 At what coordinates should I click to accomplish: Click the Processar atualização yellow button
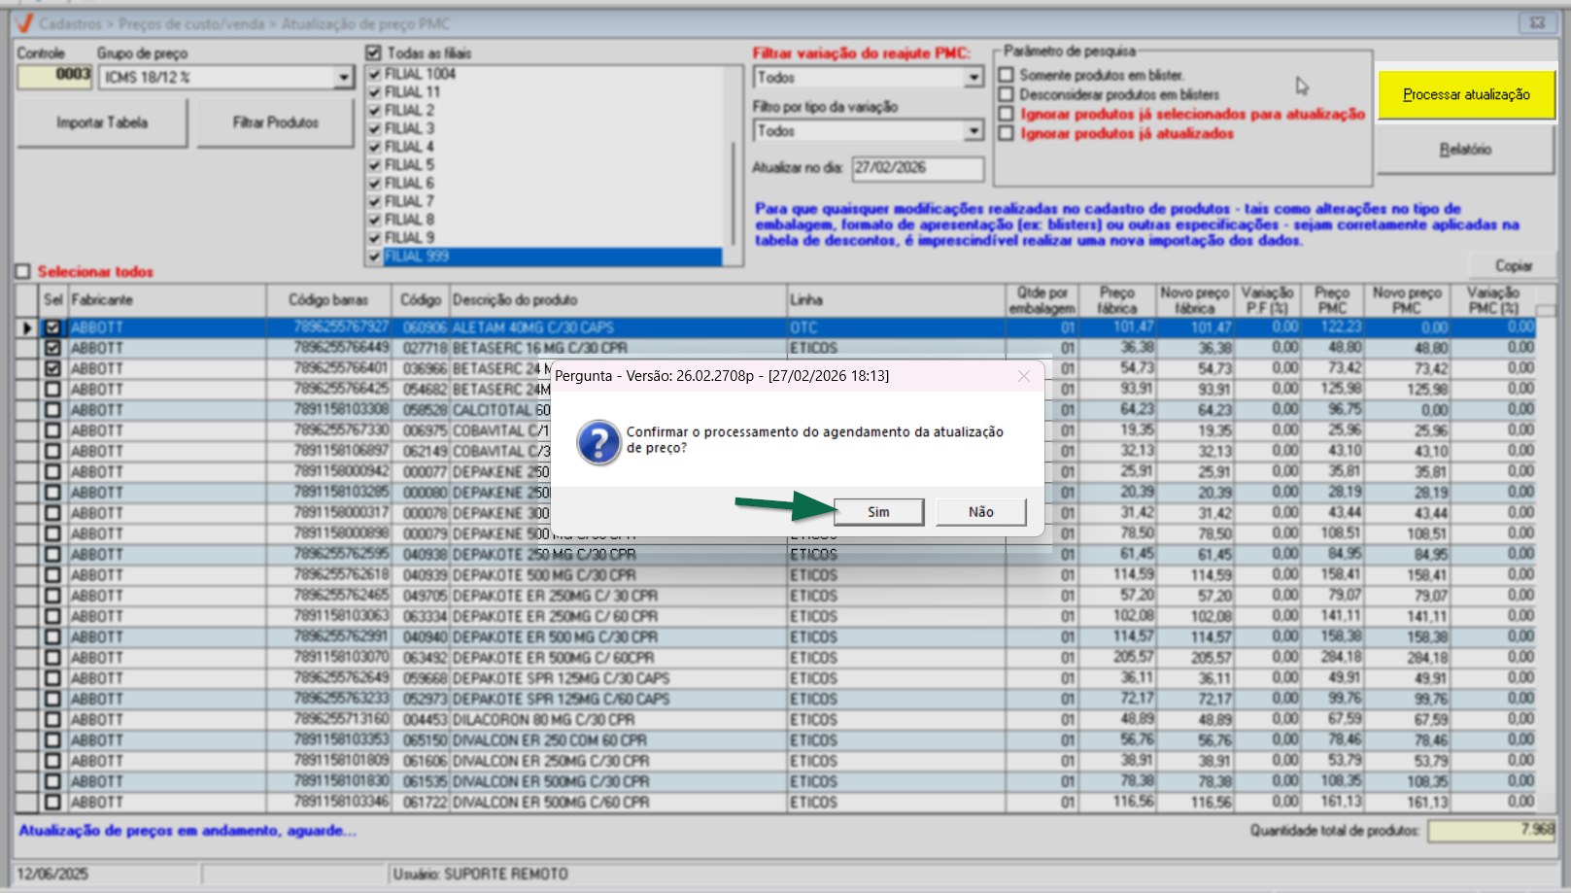point(1465,95)
